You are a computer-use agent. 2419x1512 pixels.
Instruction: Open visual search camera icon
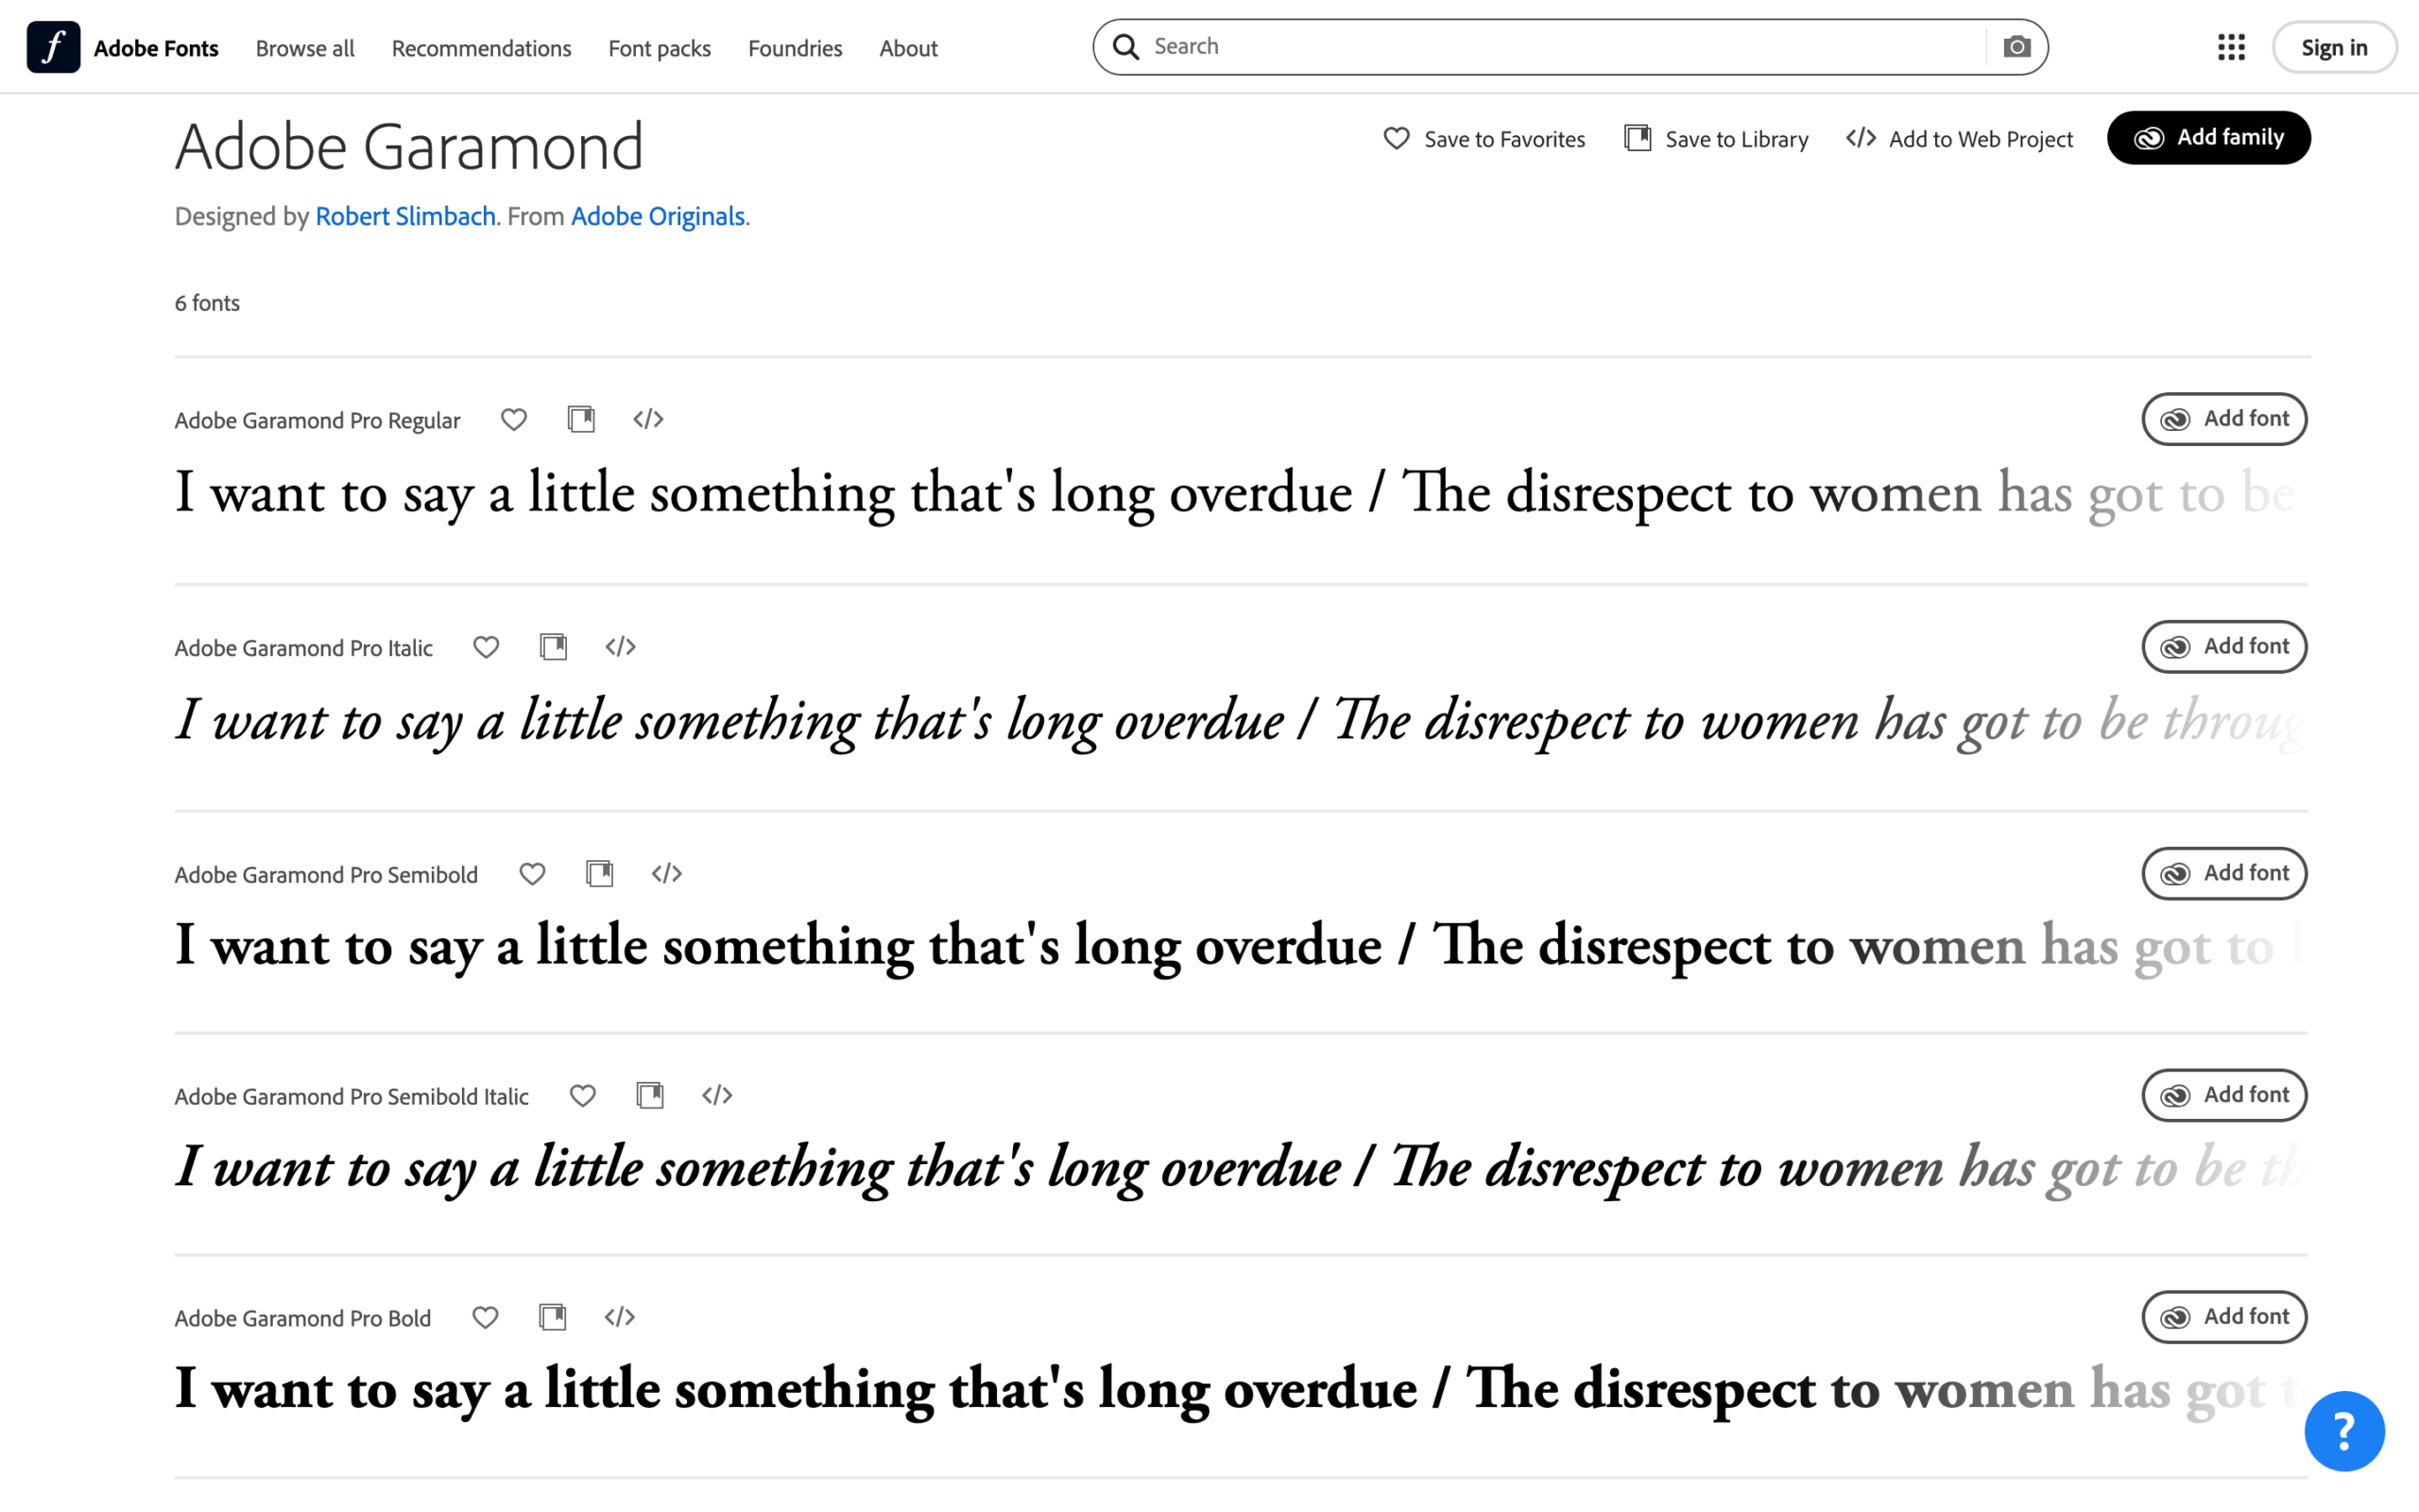point(2017,47)
